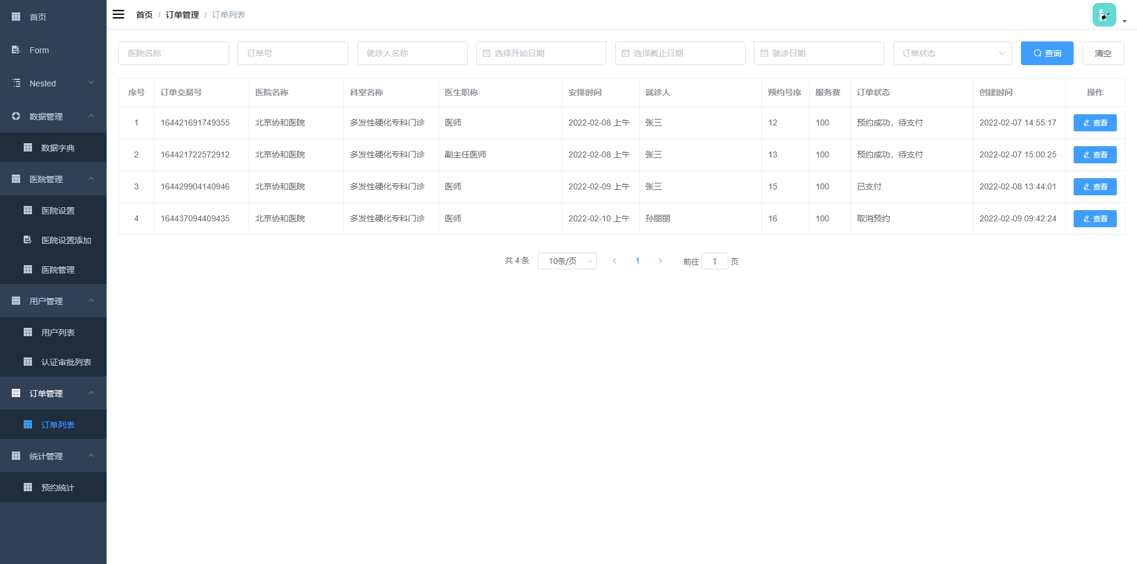
Task: Go to next page arrow
Action: tap(660, 260)
